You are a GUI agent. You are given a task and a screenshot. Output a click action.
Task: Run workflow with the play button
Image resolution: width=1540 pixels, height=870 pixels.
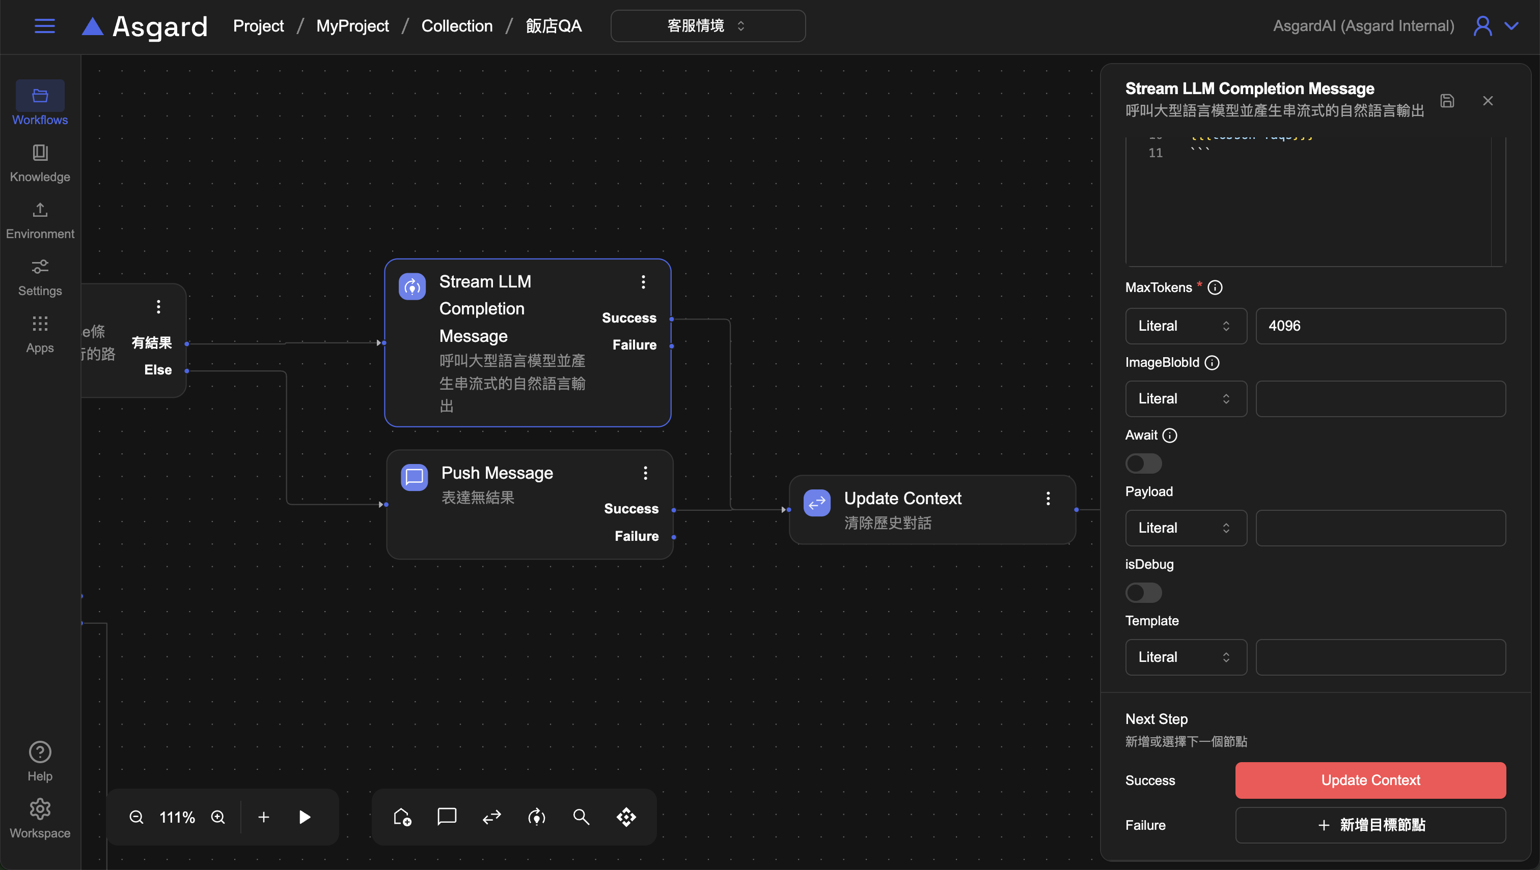click(305, 817)
